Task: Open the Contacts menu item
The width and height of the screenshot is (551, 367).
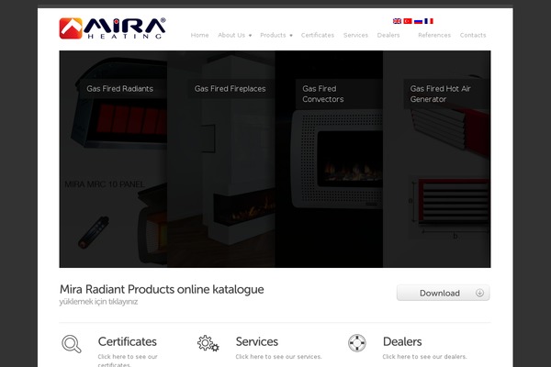Action: click(473, 35)
